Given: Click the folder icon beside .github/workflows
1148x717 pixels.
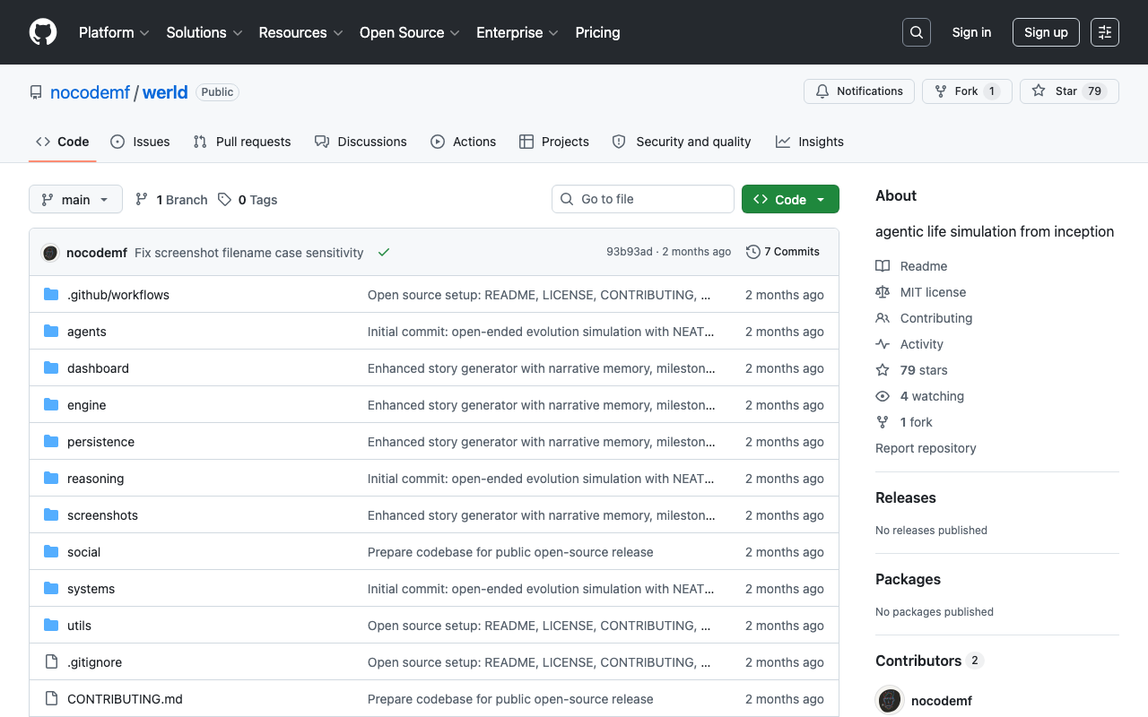Looking at the screenshot, I should (51, 295).
